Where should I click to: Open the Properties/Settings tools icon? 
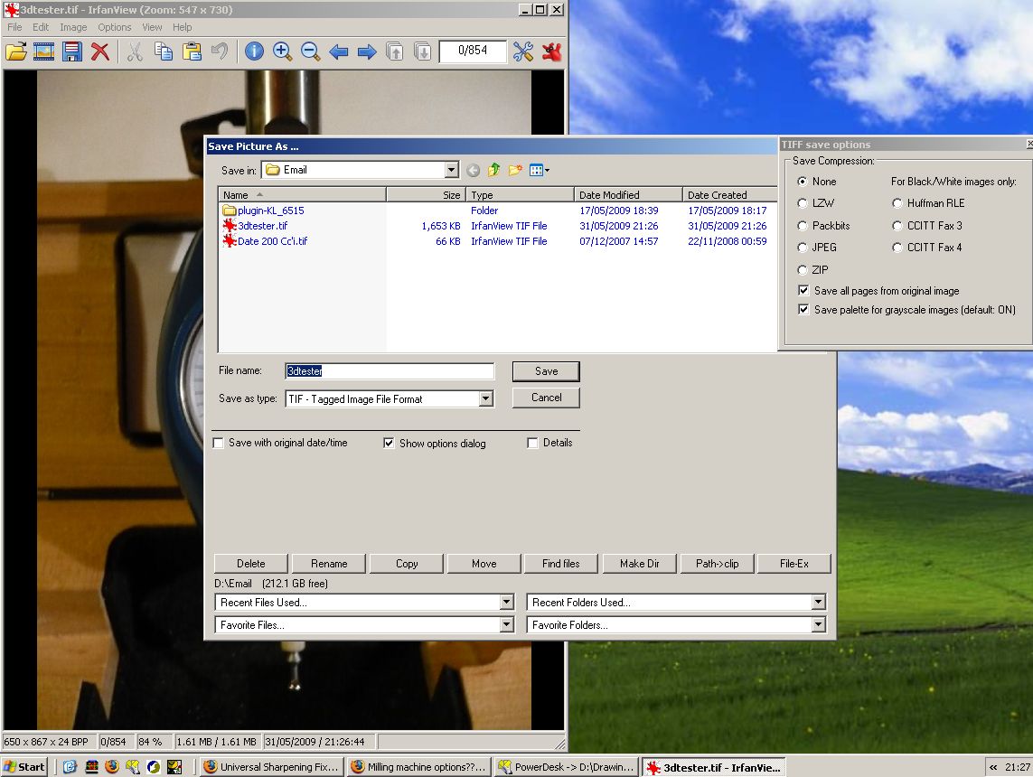point(523,51)
